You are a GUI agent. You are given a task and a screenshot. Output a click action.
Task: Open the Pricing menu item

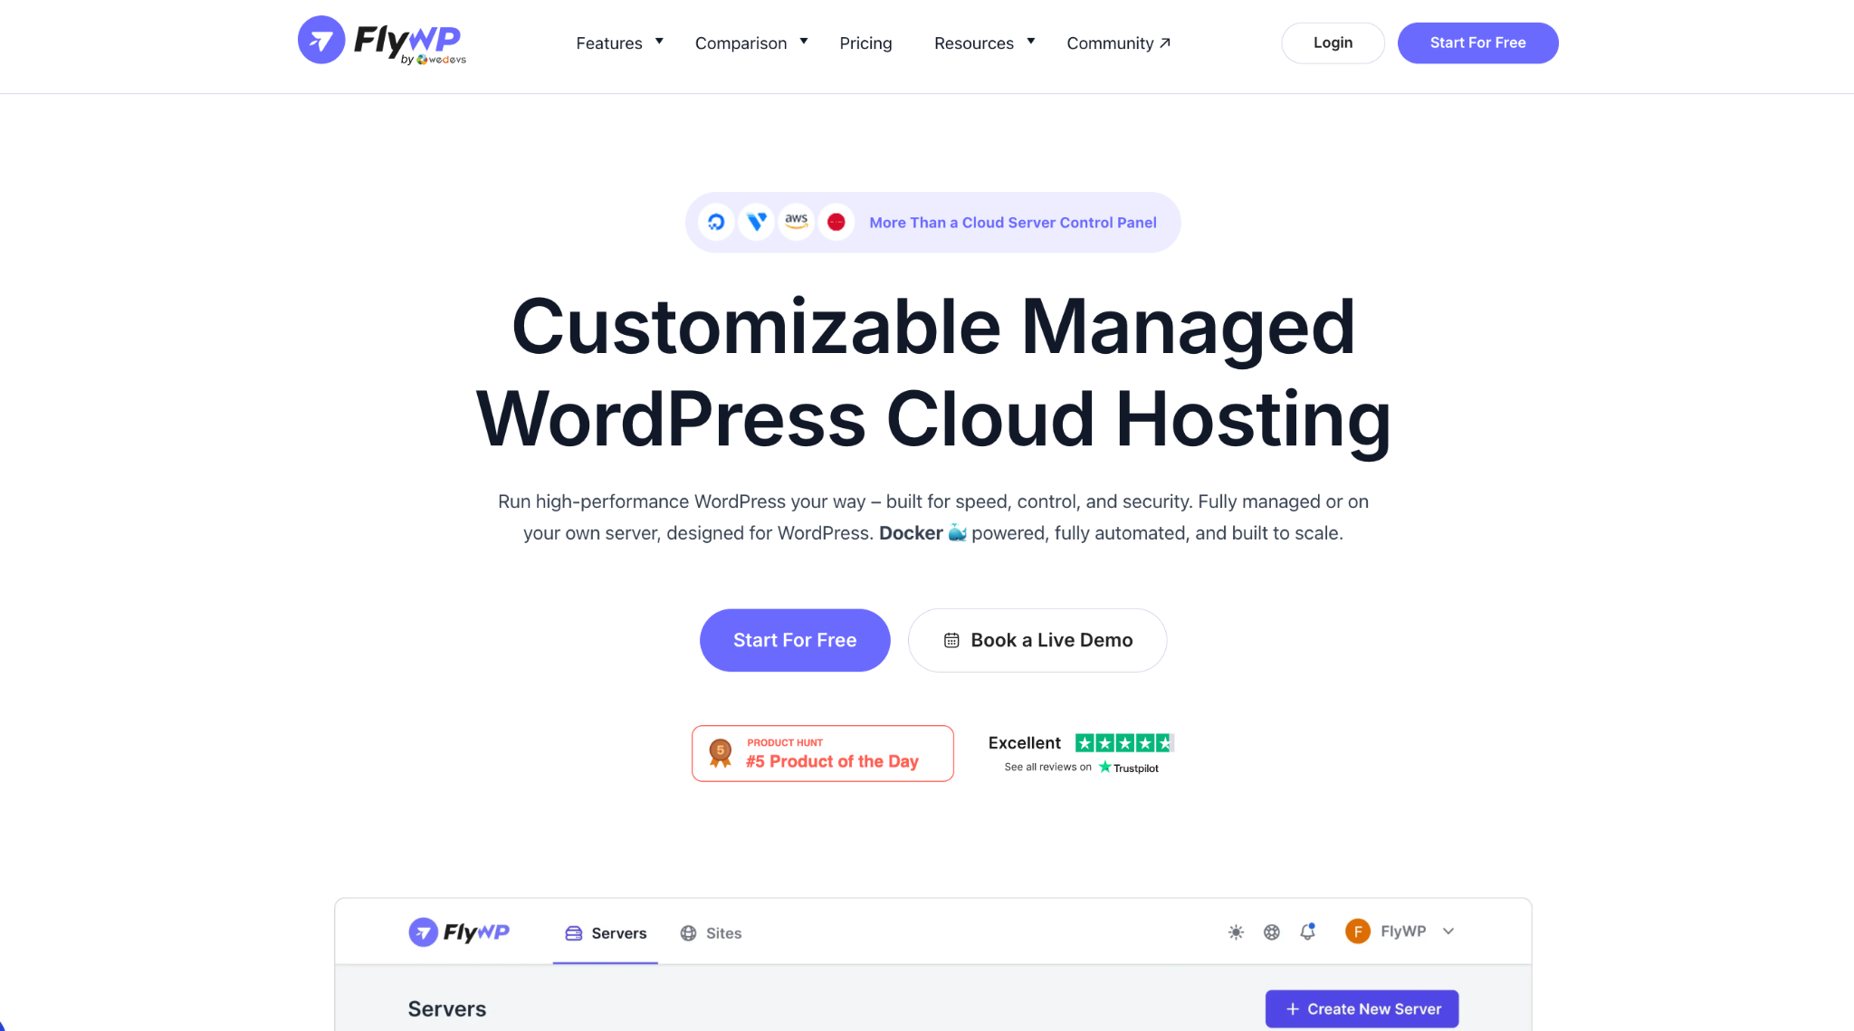865,43
